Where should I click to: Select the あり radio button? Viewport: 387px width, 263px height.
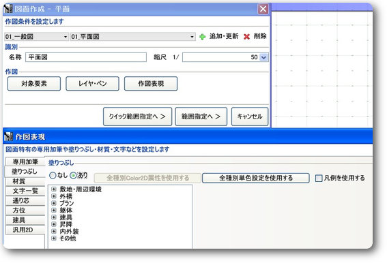click(x=73, y=176)
